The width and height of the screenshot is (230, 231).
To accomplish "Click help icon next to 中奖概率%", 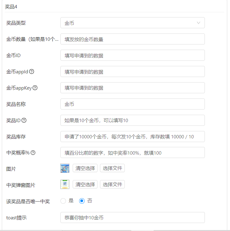I will click(x=33, y=153).
